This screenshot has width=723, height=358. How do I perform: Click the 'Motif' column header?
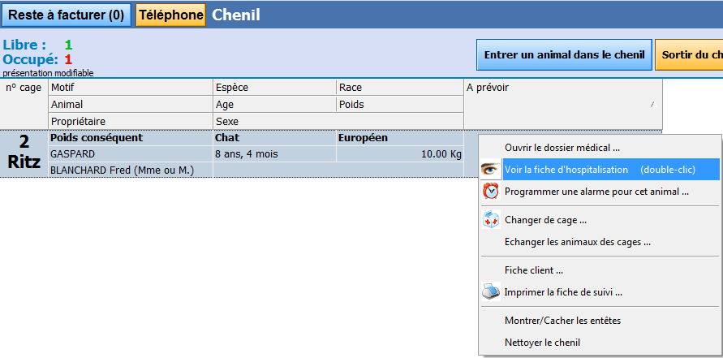(130, 88)
